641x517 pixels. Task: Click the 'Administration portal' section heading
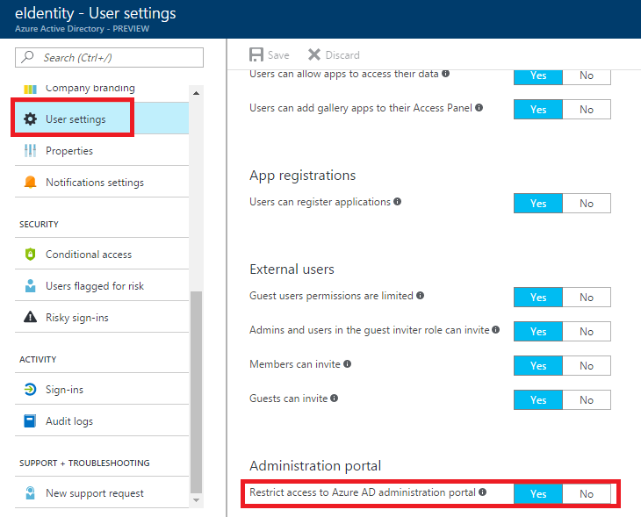[315, 465]
